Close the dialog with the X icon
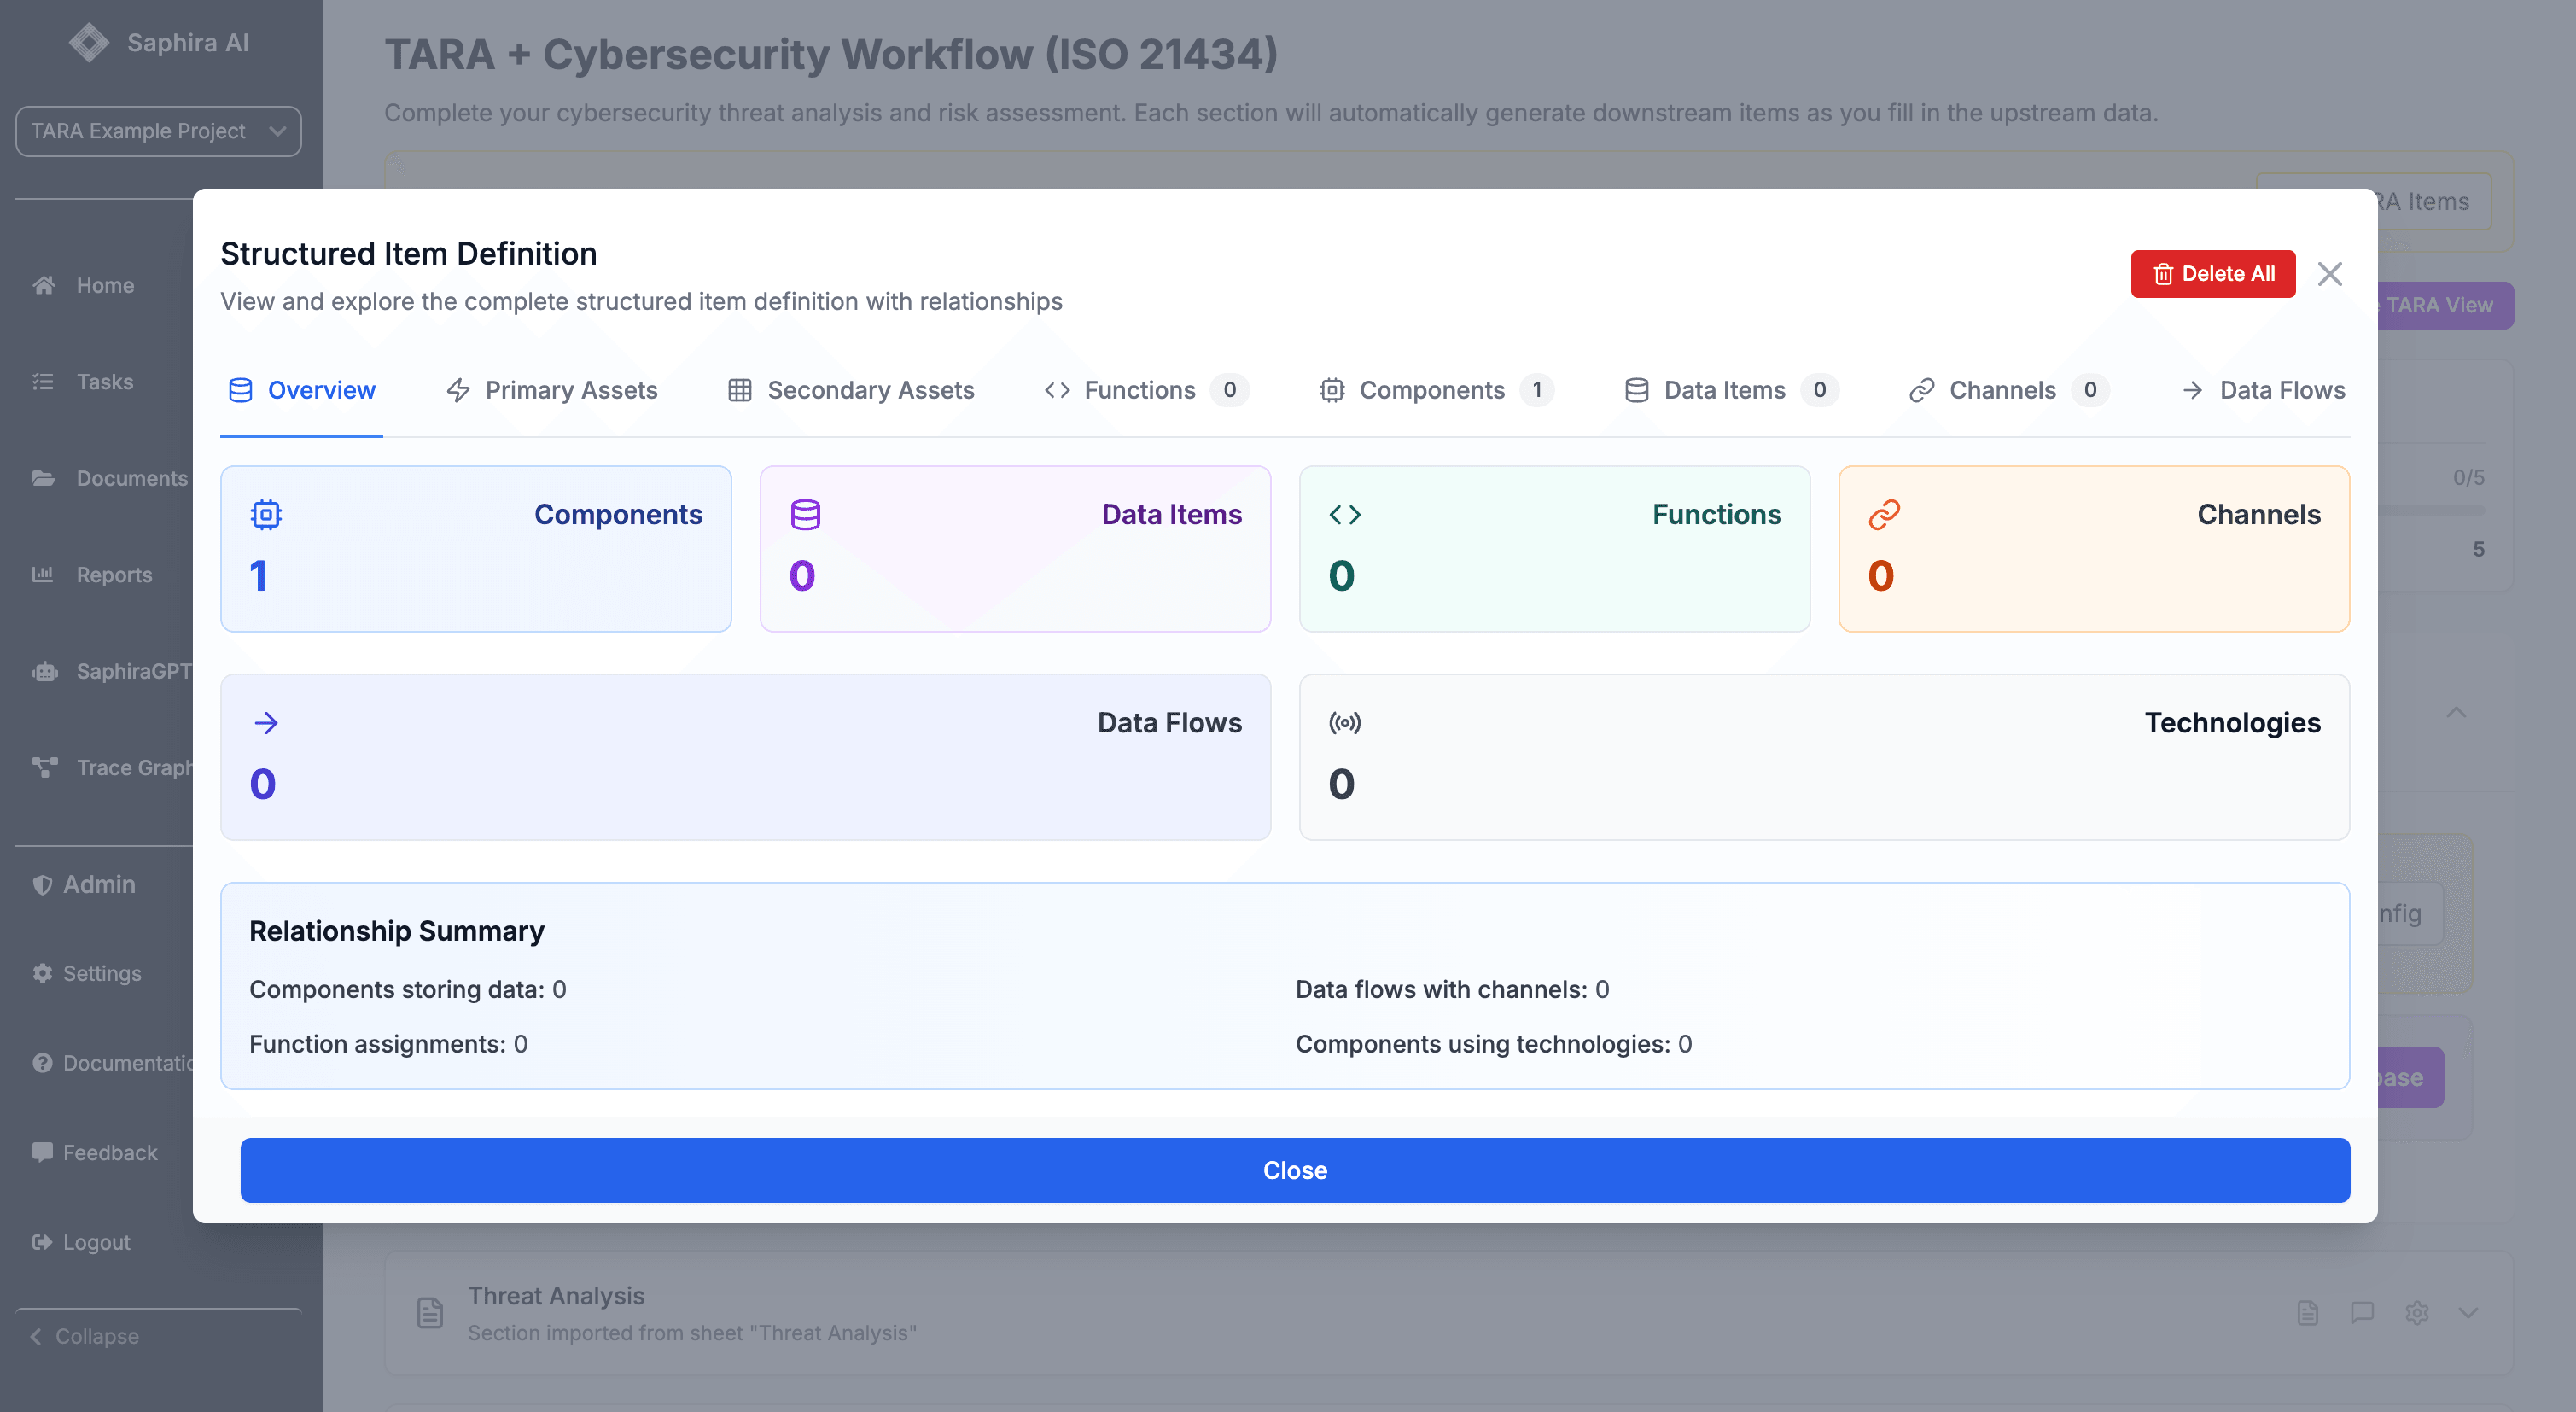The image size is (2576, 1412). 2329,274
